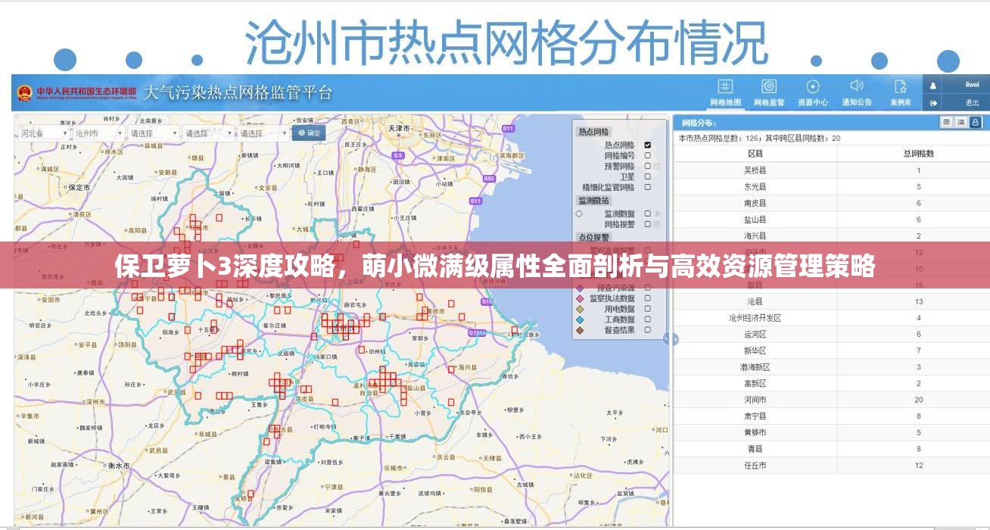Open the 网格监管 gear icon
990x530 pixels.
pyautogui.click(x=769, y=86)
